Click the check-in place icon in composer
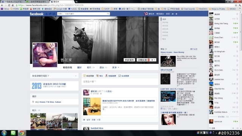The image size is (242, 136). [x=107, y=76]
